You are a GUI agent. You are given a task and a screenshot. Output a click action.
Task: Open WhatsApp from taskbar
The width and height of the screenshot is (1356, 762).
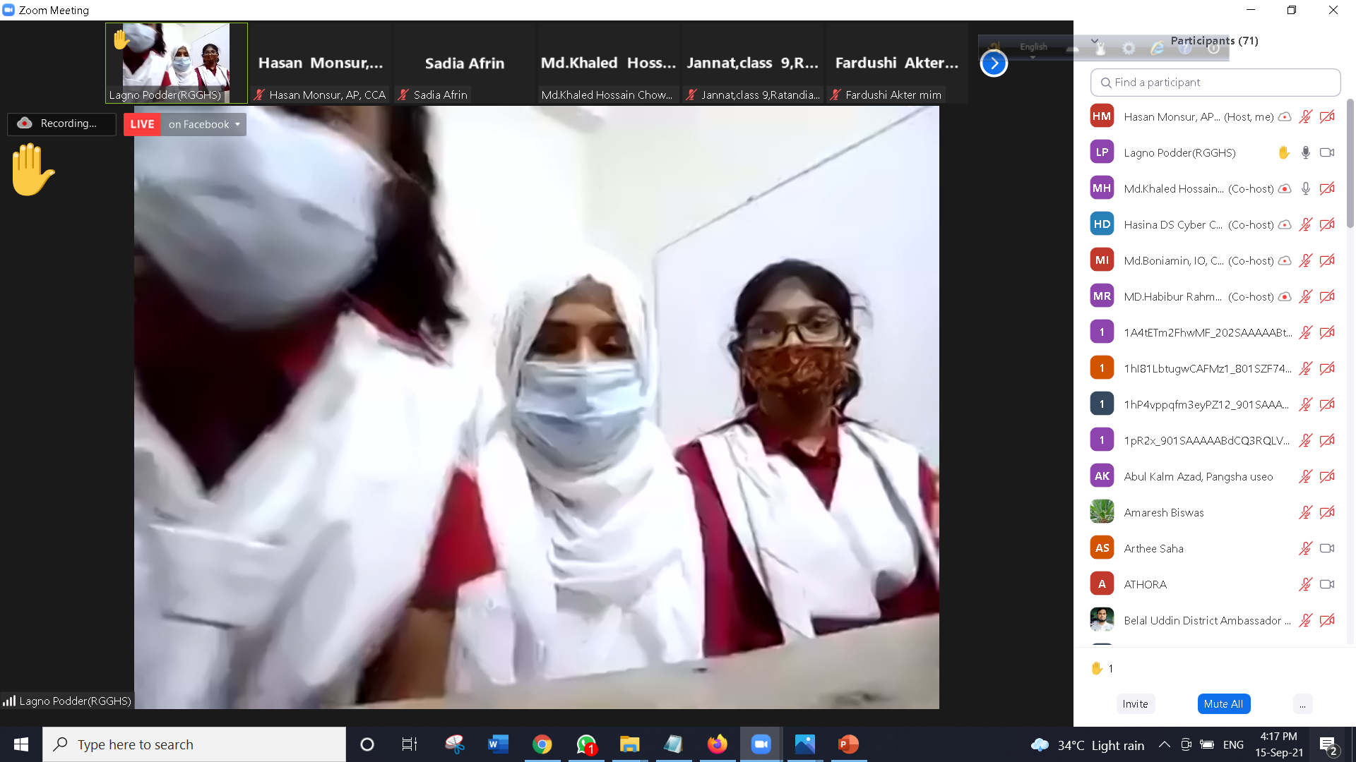coord(585,744)
